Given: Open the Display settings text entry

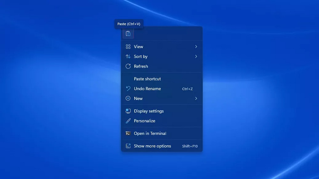Looking at the screenshot, I should pos(149,111).
